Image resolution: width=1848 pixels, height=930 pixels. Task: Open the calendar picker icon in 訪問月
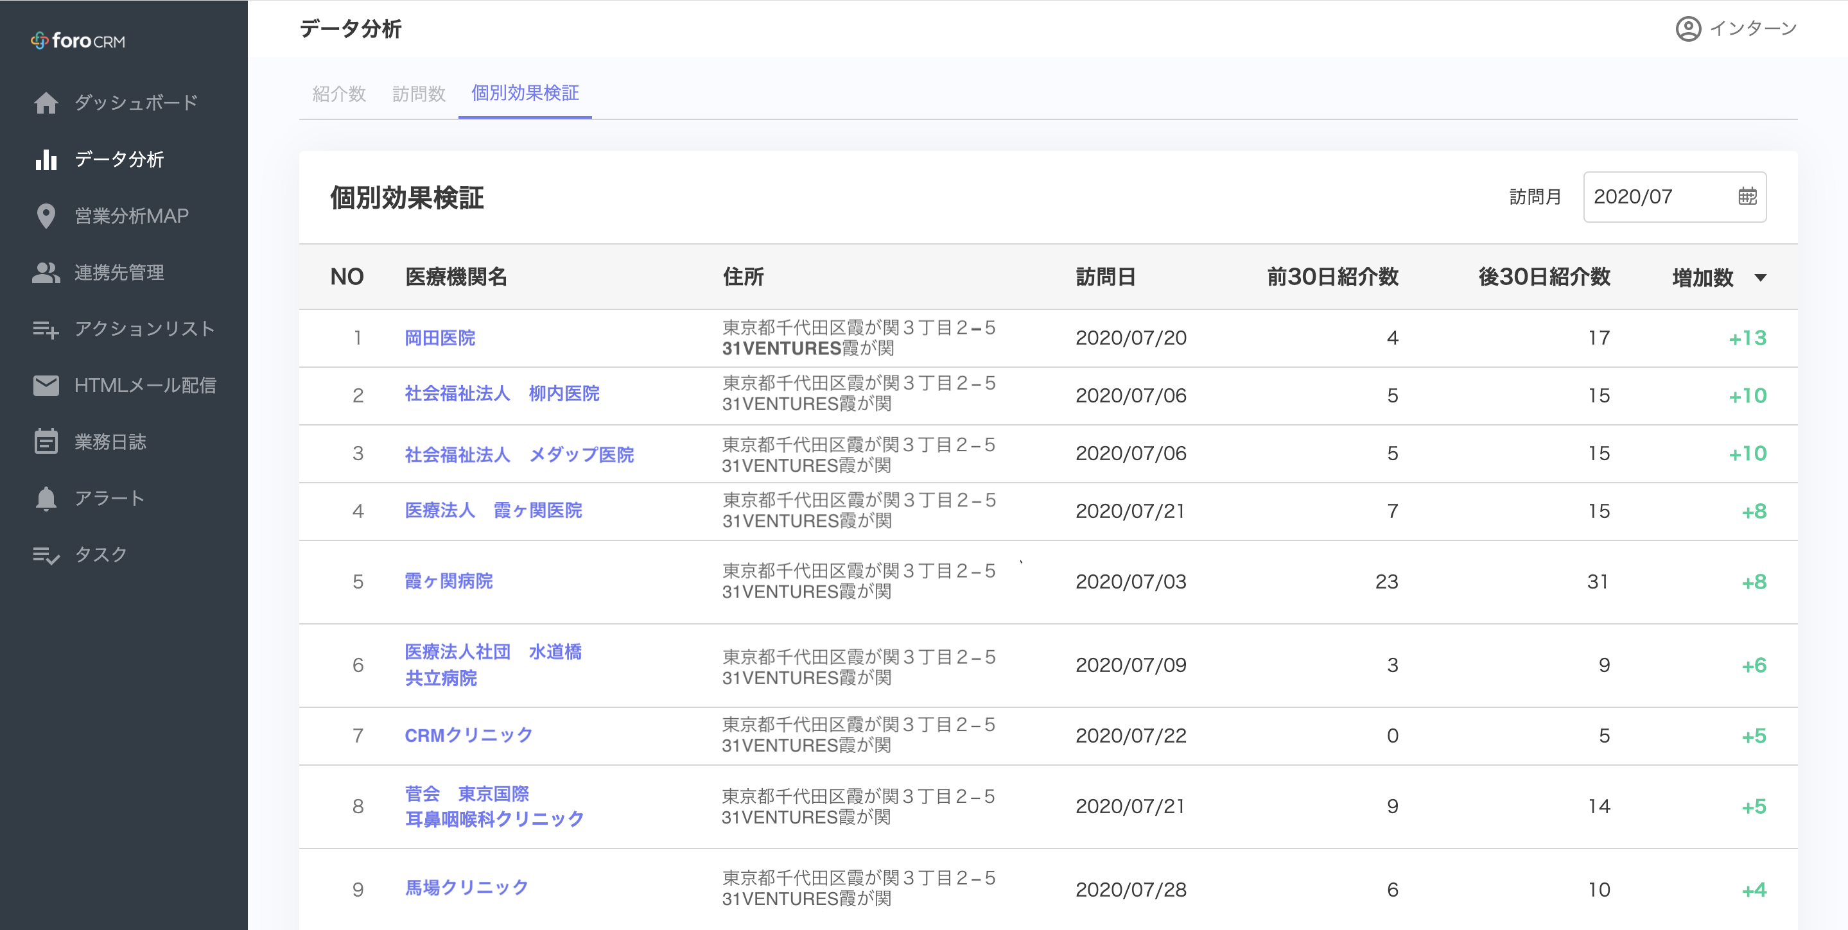1748,196
